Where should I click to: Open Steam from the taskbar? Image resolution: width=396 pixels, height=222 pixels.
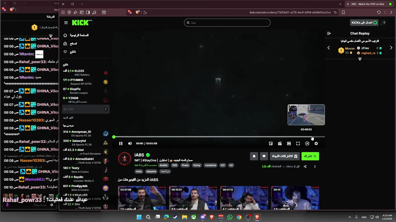pyautogui.click(x=175, y=217)
